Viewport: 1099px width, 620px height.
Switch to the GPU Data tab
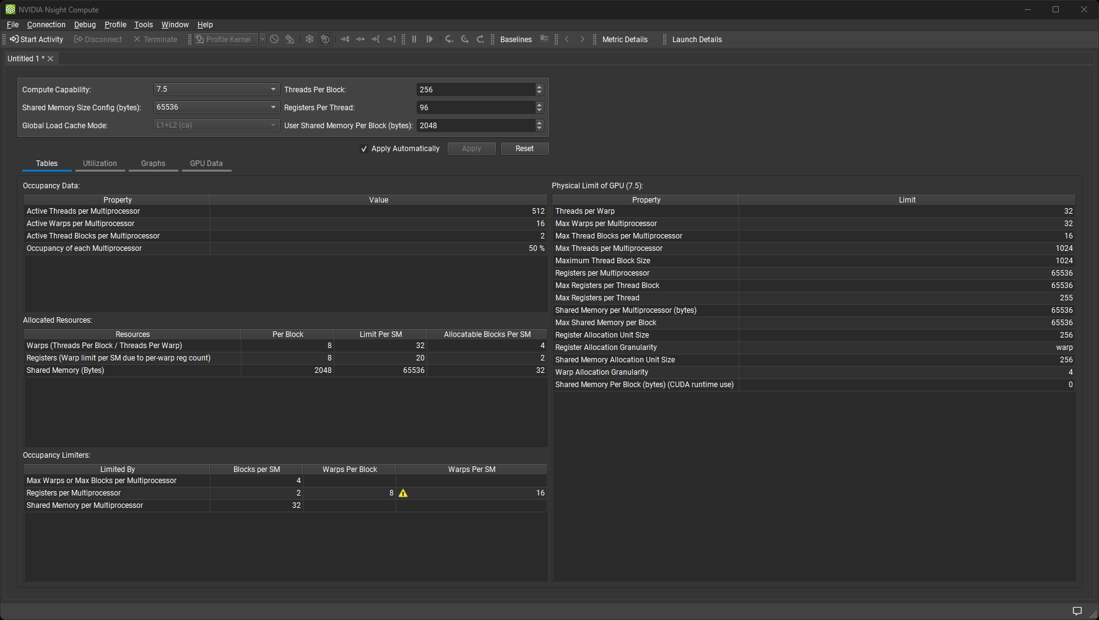(x=207, y=164)
